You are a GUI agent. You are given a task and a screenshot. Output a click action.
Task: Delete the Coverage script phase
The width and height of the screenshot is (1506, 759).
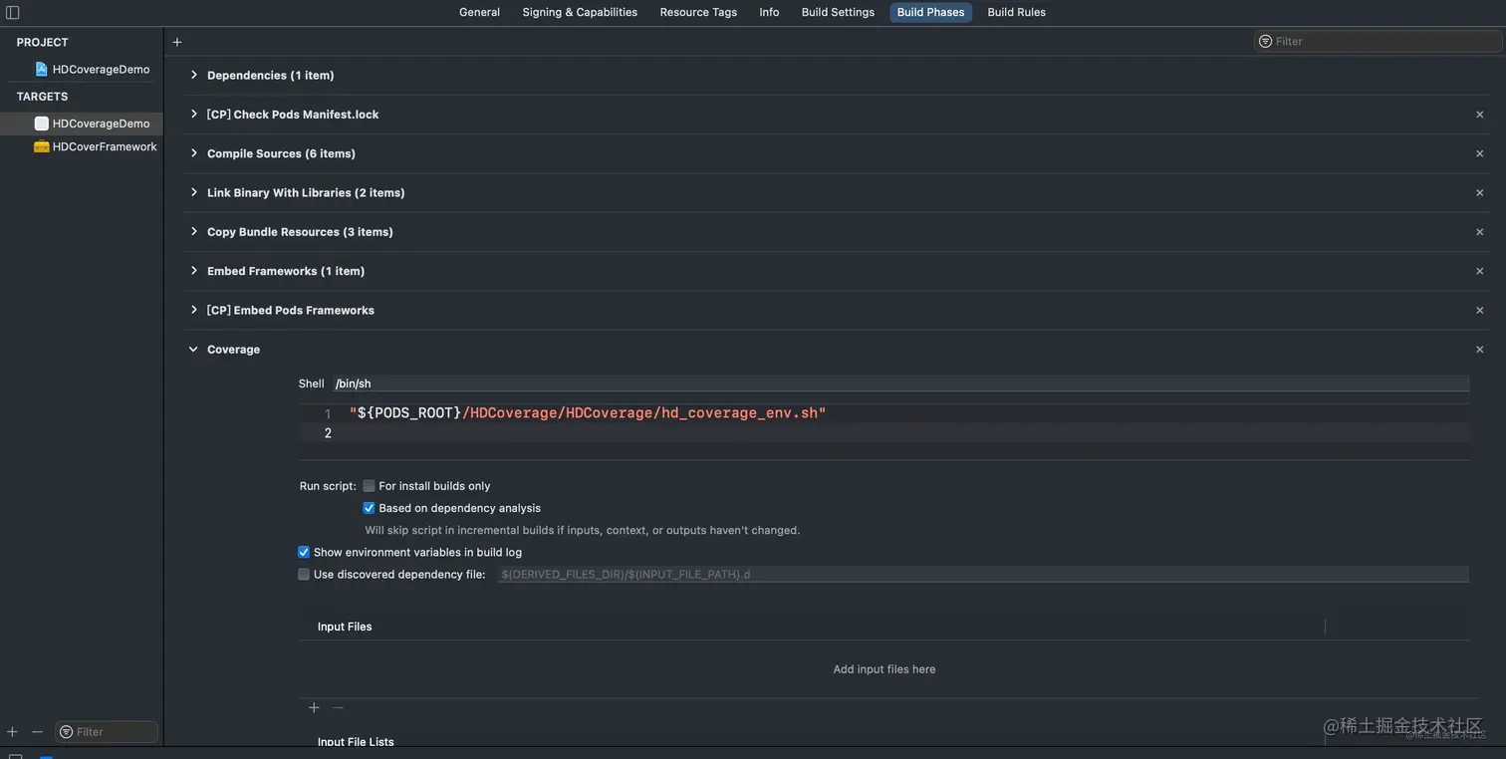coord(1479,350)
